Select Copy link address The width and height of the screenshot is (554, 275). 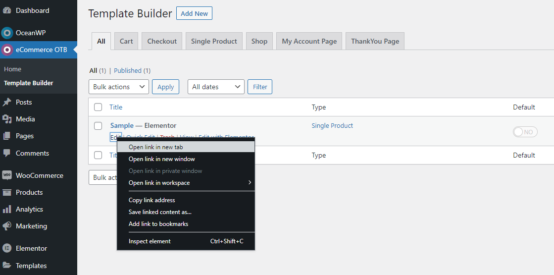186,200
